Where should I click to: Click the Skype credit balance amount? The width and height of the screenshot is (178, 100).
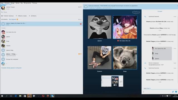tap(80, 7)
